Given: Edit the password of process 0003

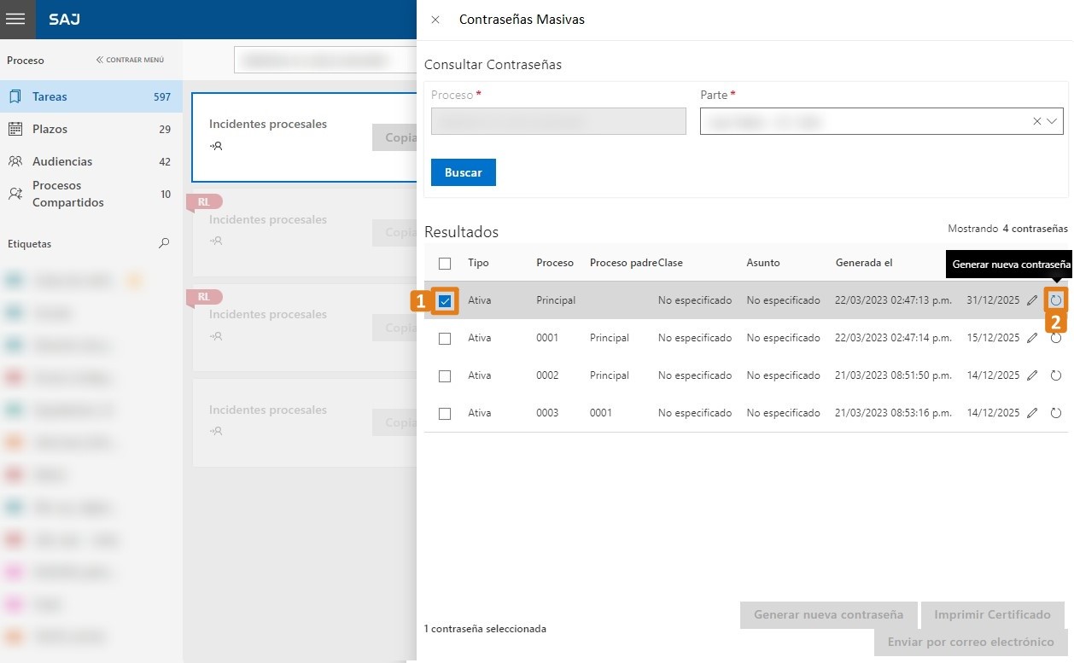Looking at the screenshot, I should click(x=1032, y=413).
